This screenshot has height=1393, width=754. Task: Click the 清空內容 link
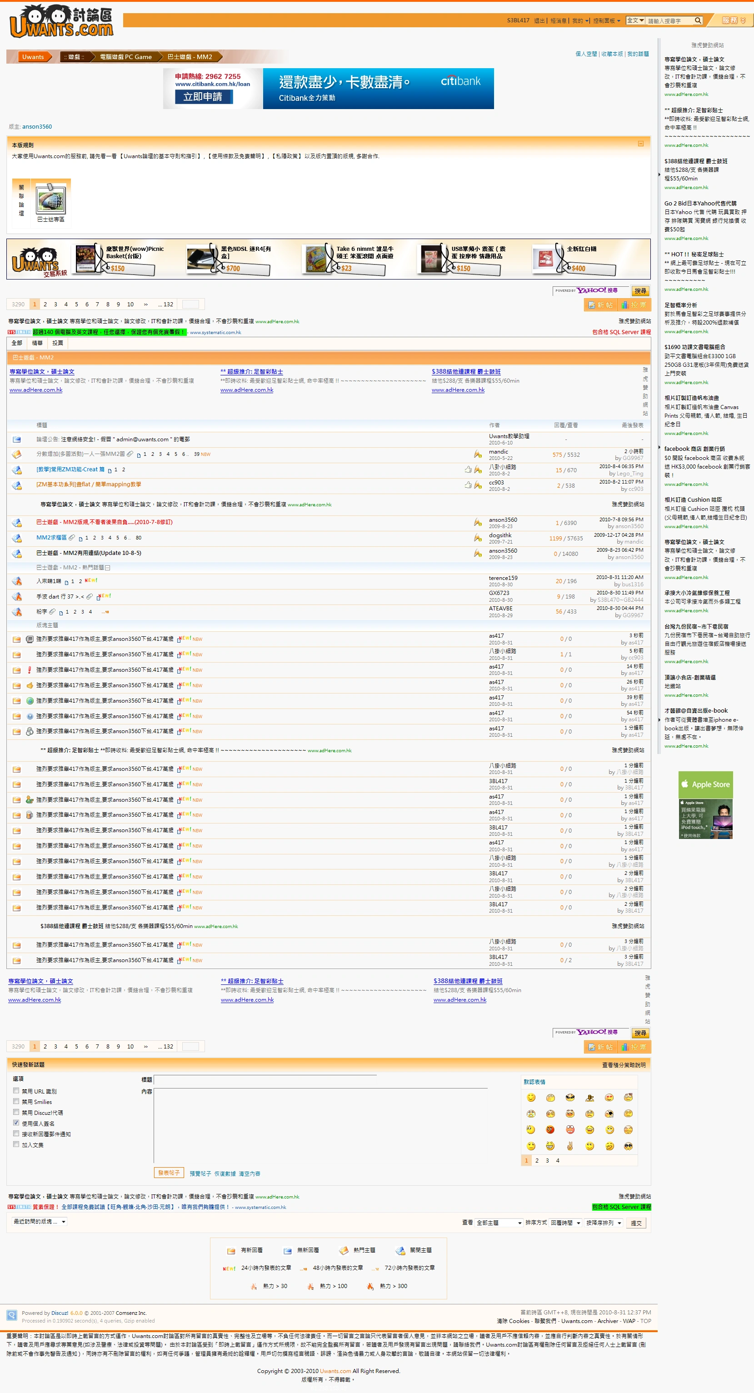coord(250,1174)
